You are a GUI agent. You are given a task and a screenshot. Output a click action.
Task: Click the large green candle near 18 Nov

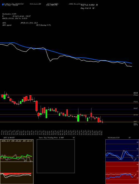(78, 118)
